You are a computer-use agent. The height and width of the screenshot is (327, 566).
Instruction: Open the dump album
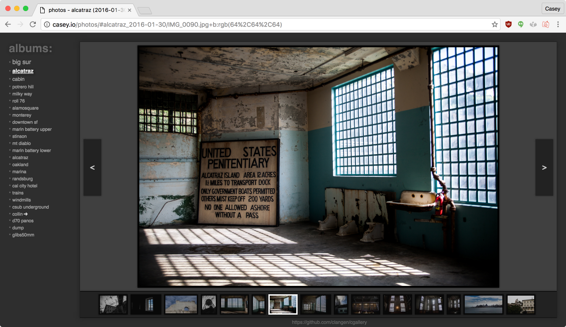click(18, 228)
